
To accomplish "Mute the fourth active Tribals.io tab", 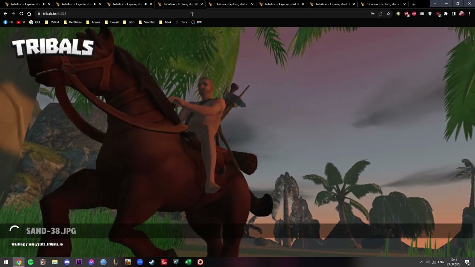I will pyautogui.click(x=196, y=4).
